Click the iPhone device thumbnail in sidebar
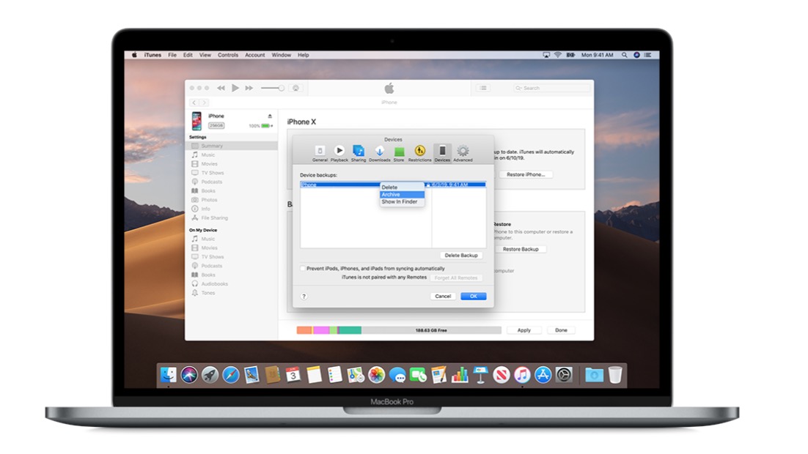Viewport: 808px width, 454px height. [197, 121]
